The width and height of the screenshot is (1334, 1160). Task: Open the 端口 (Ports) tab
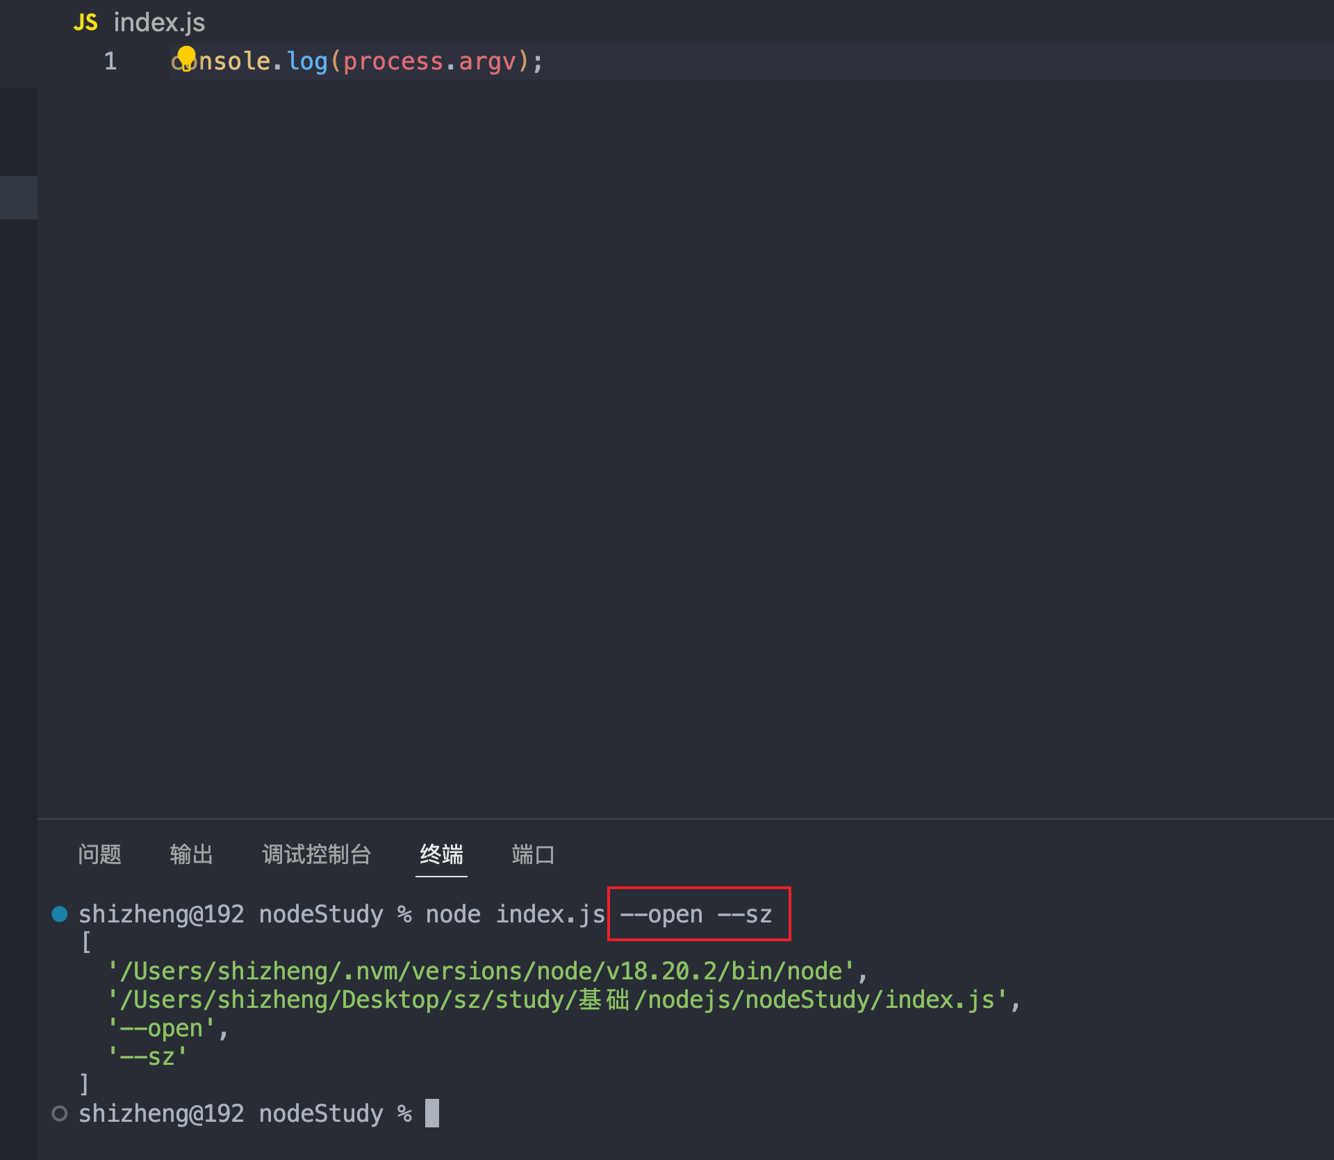point(533,854)
